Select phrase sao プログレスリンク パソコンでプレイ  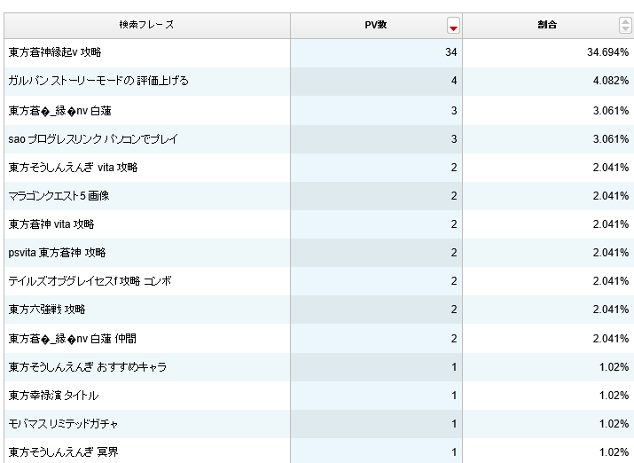pos(93,139)
